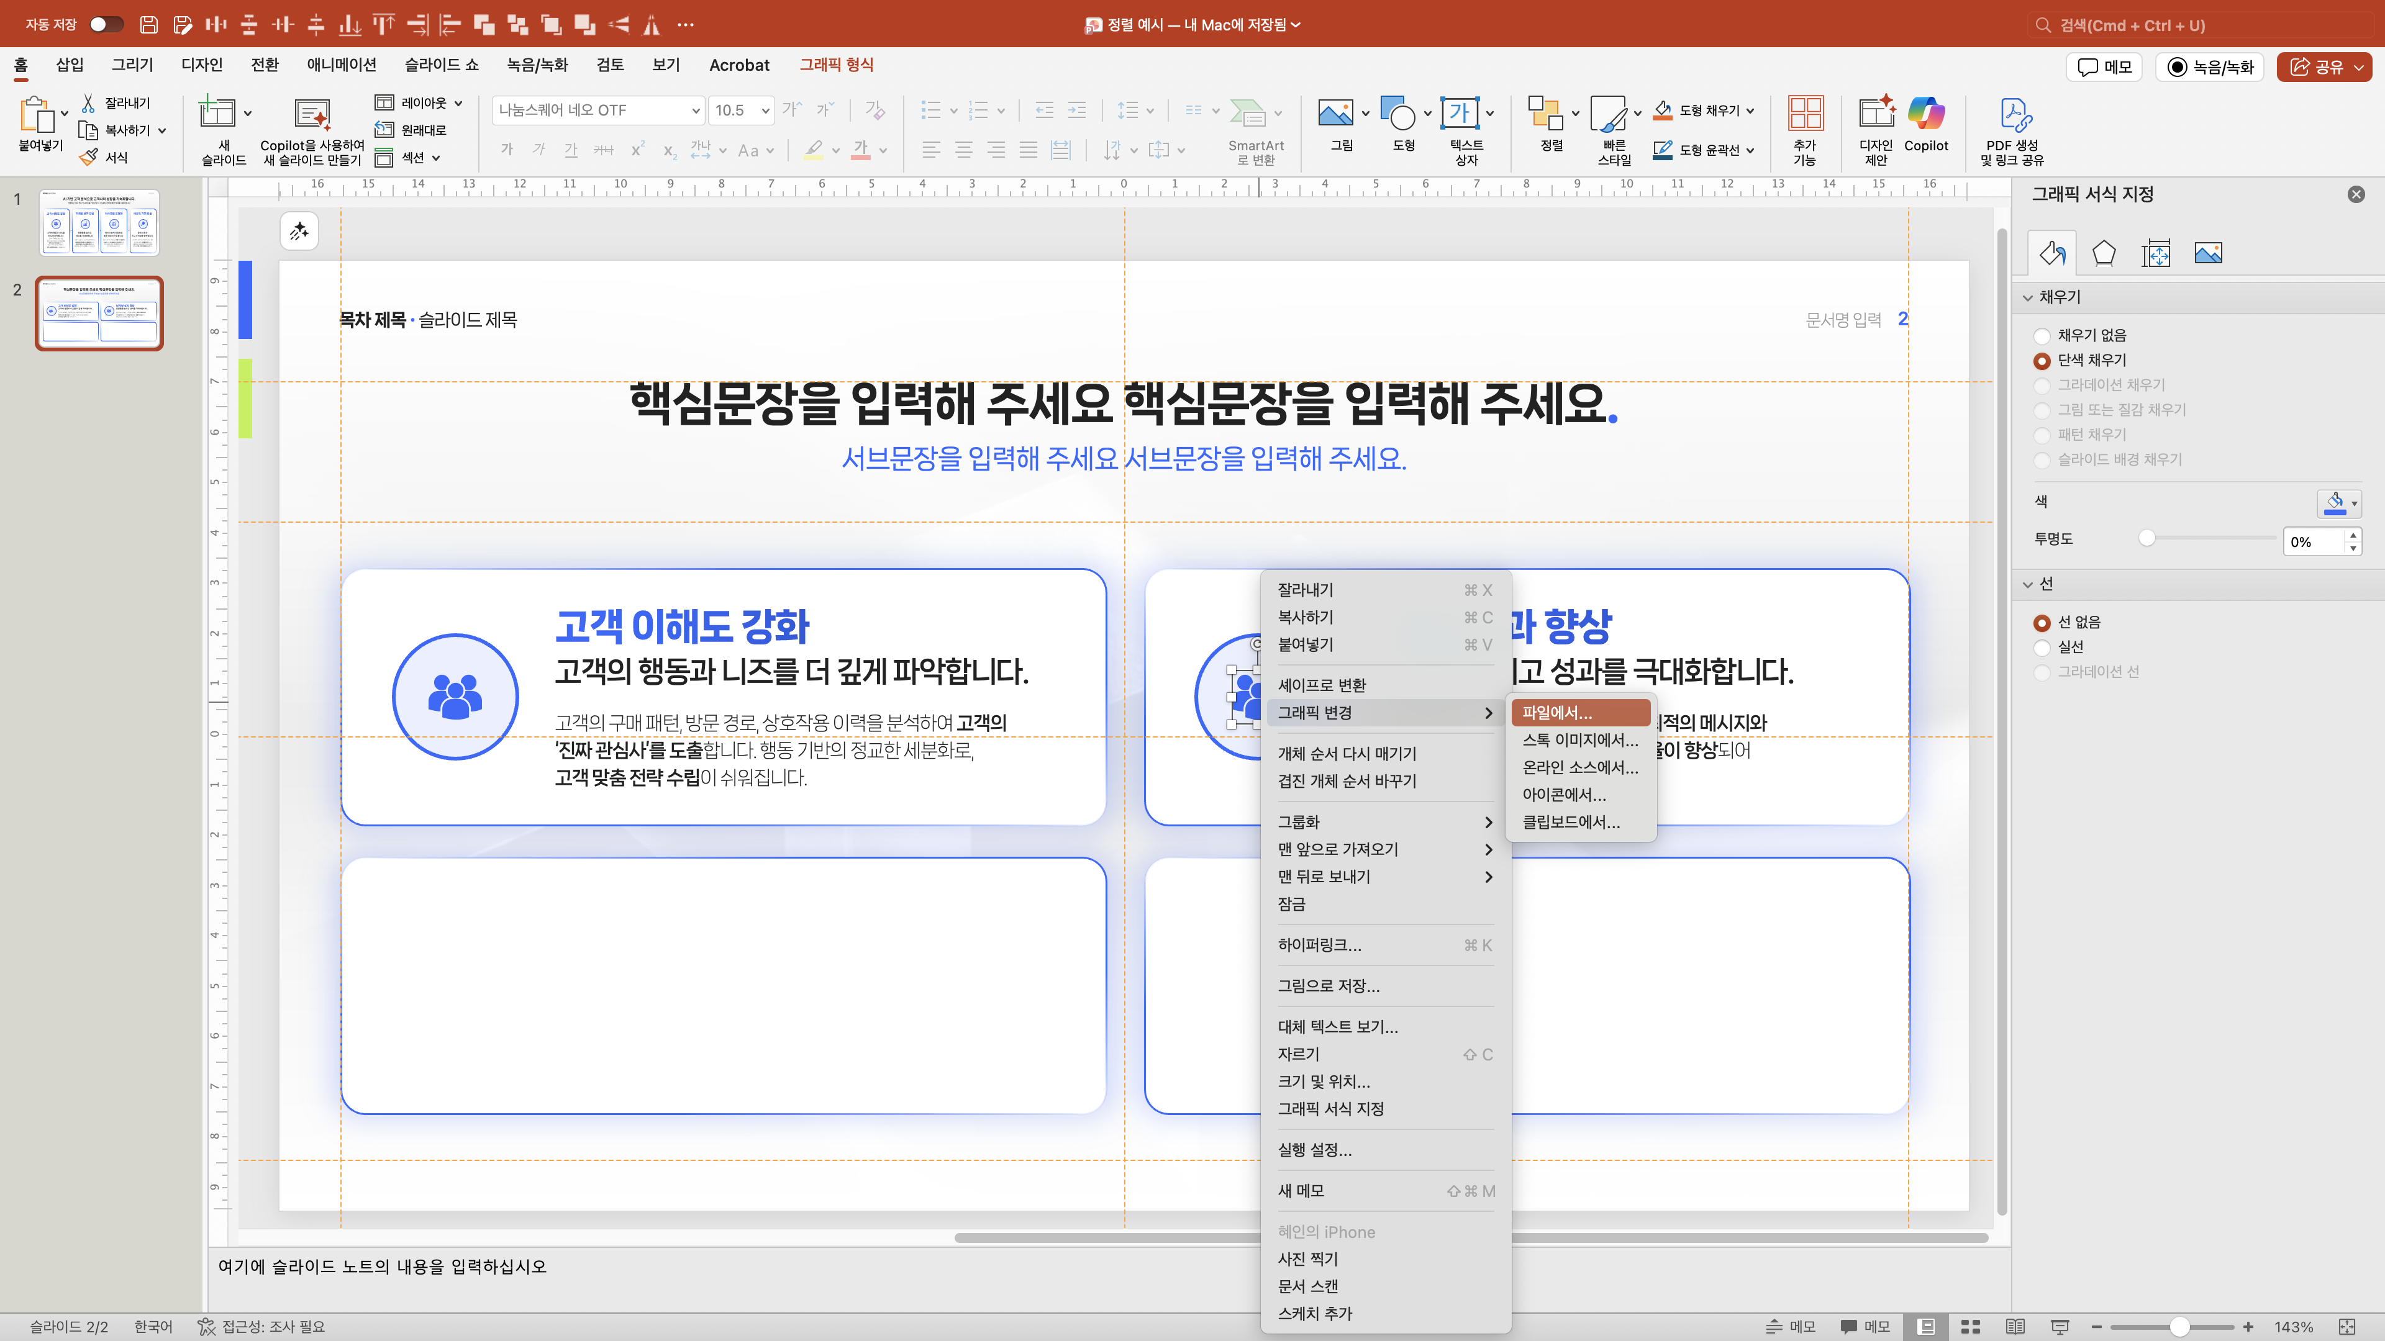
Task: Open the 애니메이션 ribbon tab
Action: coord(341,65)
